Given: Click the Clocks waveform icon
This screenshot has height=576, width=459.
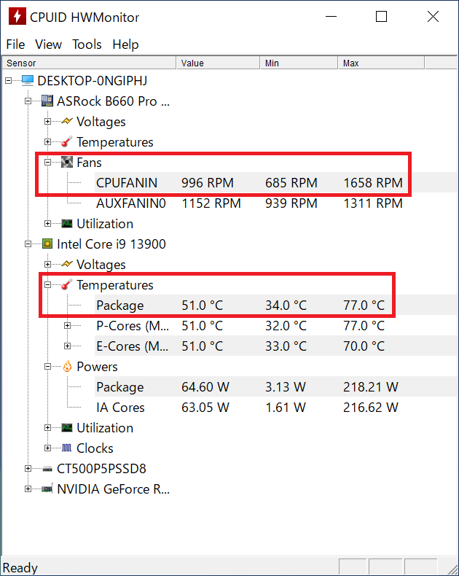Looking at the screenshot, I should coord(67,448).
